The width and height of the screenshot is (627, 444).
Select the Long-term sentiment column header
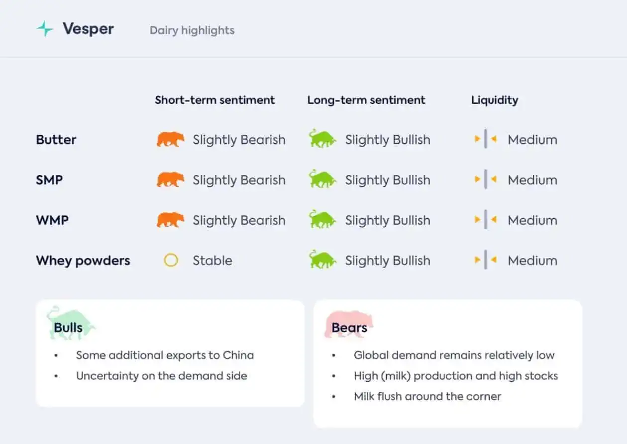click(x=366, y=100)
